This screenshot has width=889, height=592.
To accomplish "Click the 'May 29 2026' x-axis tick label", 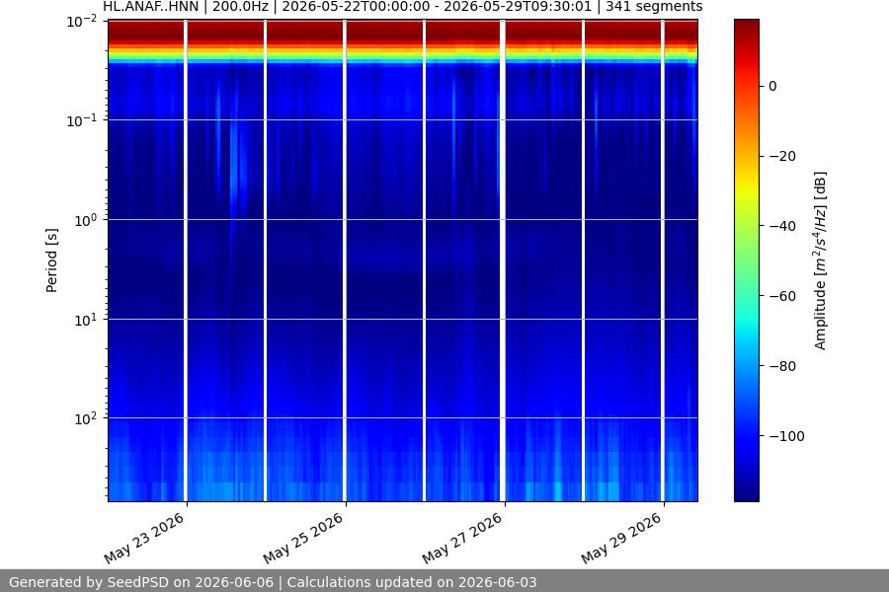I will [621, 538].
